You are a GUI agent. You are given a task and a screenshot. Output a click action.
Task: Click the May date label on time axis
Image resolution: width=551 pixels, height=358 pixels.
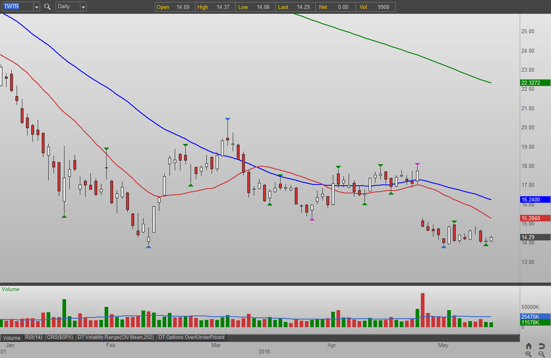(x=443, y=345)
